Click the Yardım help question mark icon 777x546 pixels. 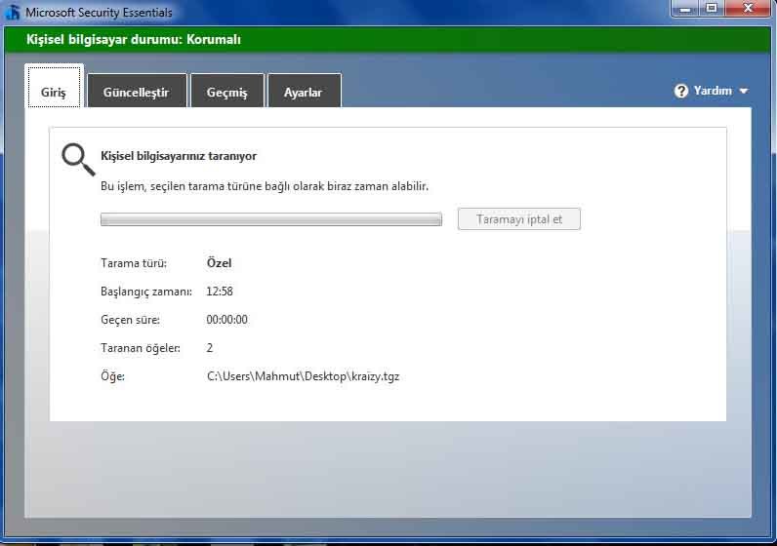pos(681,91)
